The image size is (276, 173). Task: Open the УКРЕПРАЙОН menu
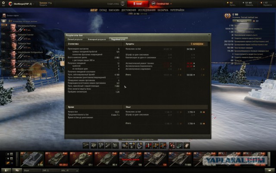point(177,10)
